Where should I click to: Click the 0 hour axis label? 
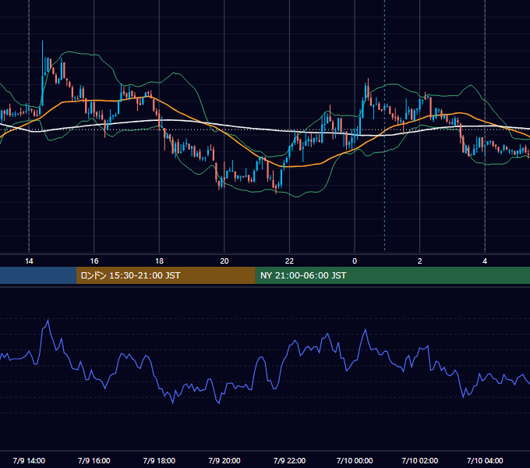pyautogui.click(x=355, y=261)
